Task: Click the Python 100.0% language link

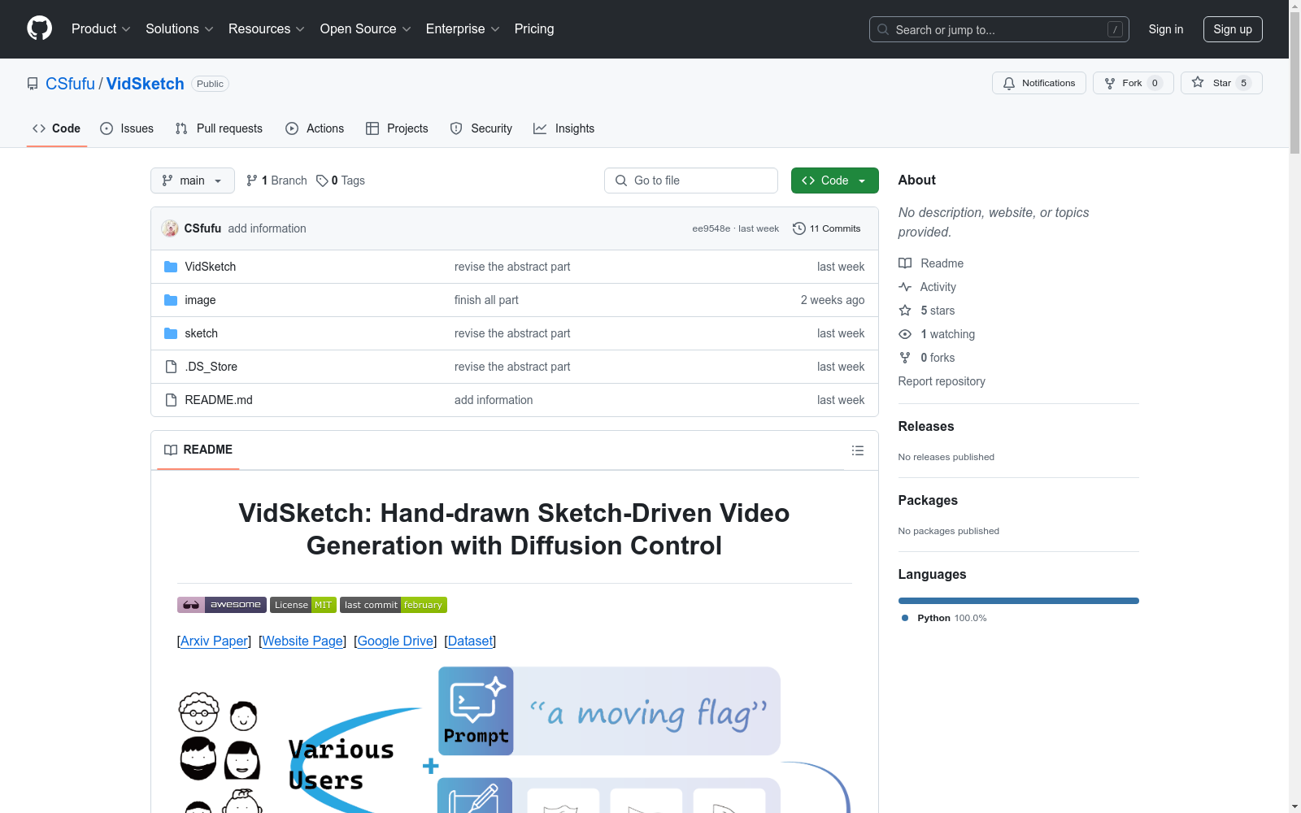Action: click(x=944, y=618)
